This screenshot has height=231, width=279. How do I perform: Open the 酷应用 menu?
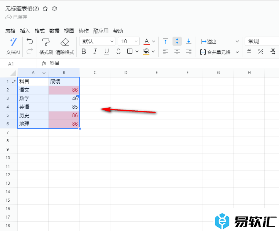(101, 31)
